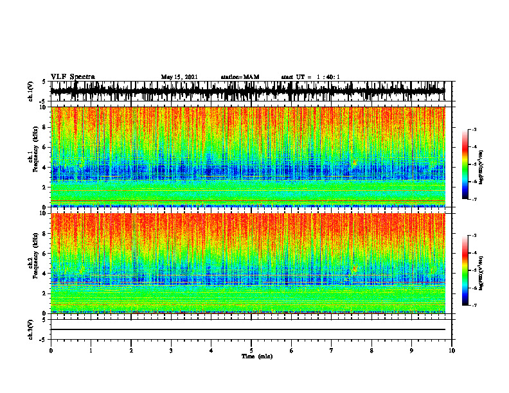Click the ch.2 colorbar log(PSD) unit label

481,273
